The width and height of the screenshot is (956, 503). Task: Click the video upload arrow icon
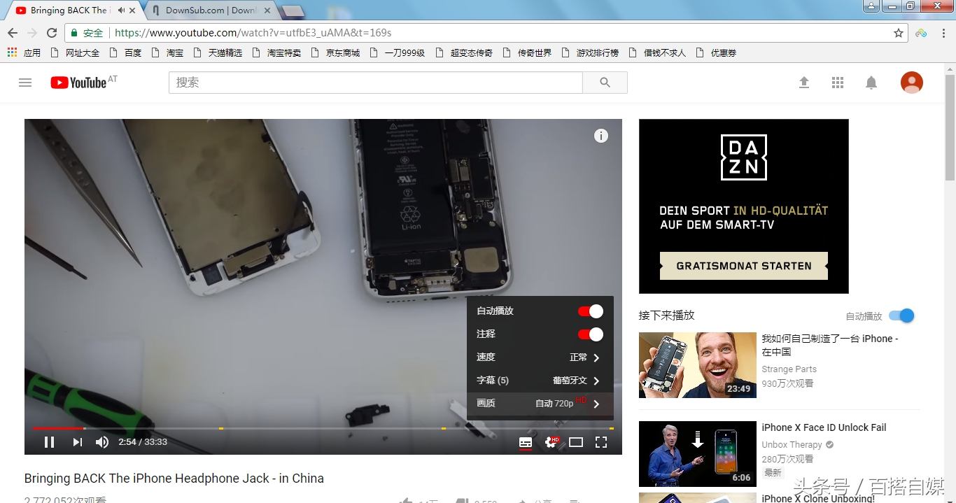coord(804,82)
